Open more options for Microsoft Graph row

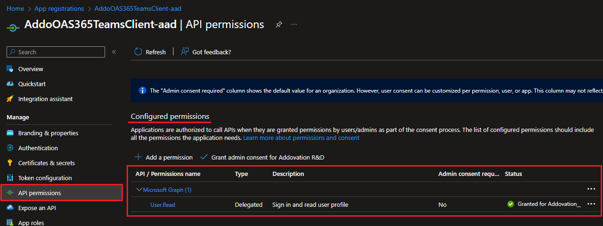point(591,189)
